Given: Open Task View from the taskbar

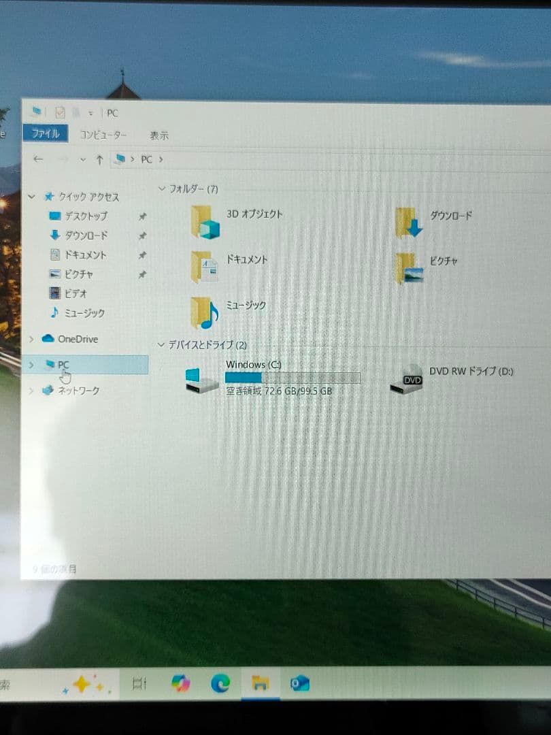Looking at the screenshot, I should 139,683.
